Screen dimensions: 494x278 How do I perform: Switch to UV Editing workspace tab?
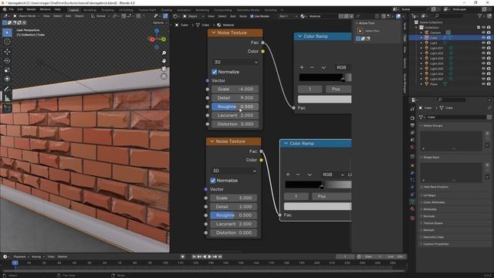(x=126, y=10)
